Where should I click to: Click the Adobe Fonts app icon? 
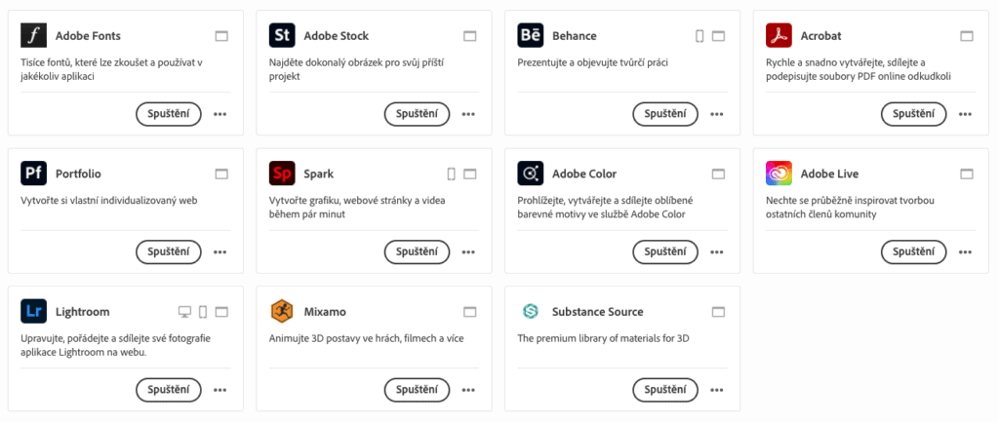click(34, 36)
